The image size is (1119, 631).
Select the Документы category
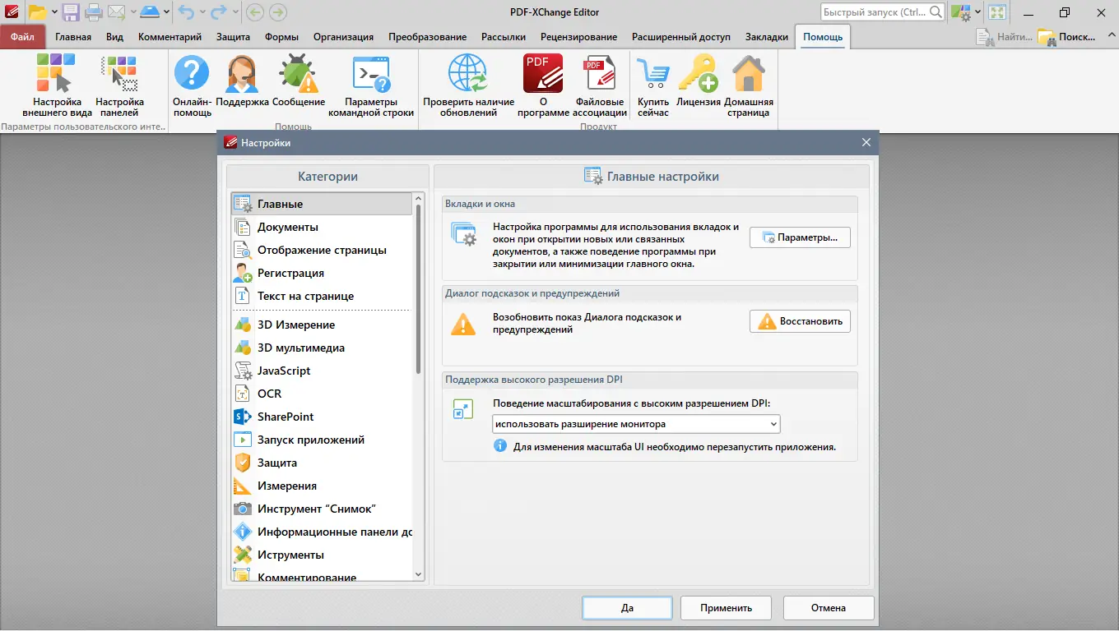(x=322, y=227)
